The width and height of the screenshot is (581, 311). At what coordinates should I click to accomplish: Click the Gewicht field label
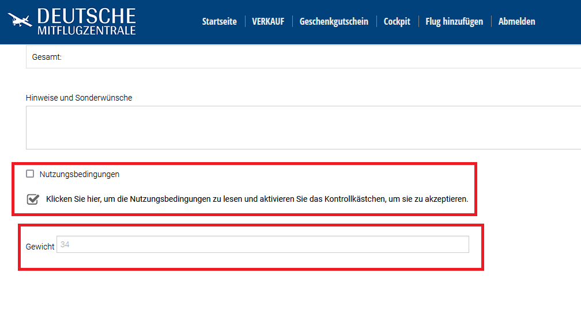point(40,247)
